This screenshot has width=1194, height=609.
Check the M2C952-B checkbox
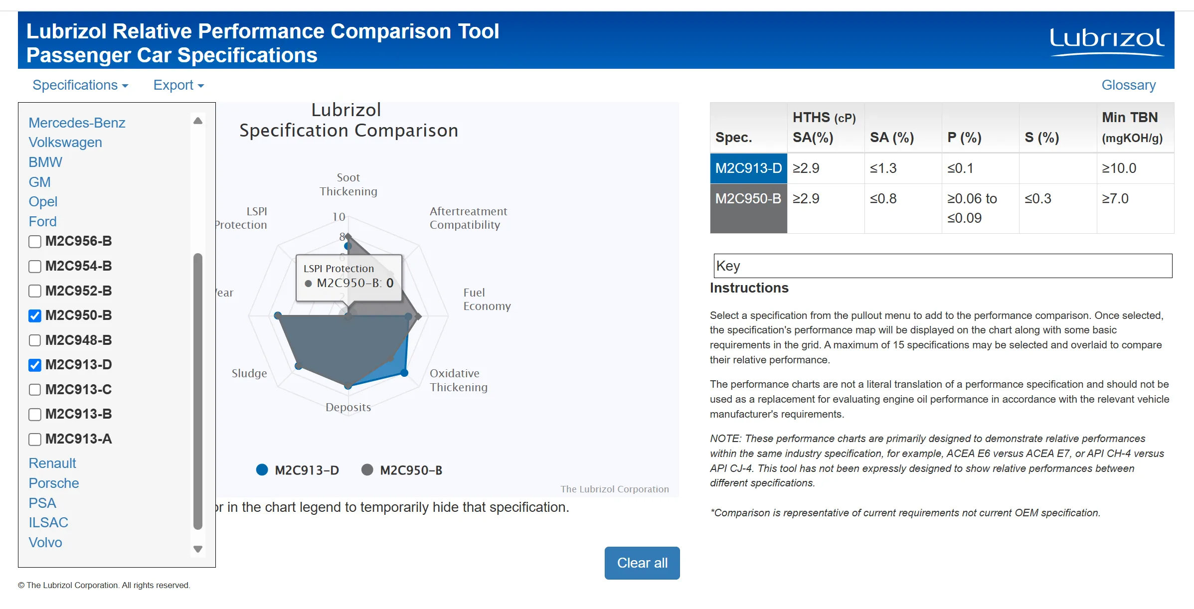35,291
